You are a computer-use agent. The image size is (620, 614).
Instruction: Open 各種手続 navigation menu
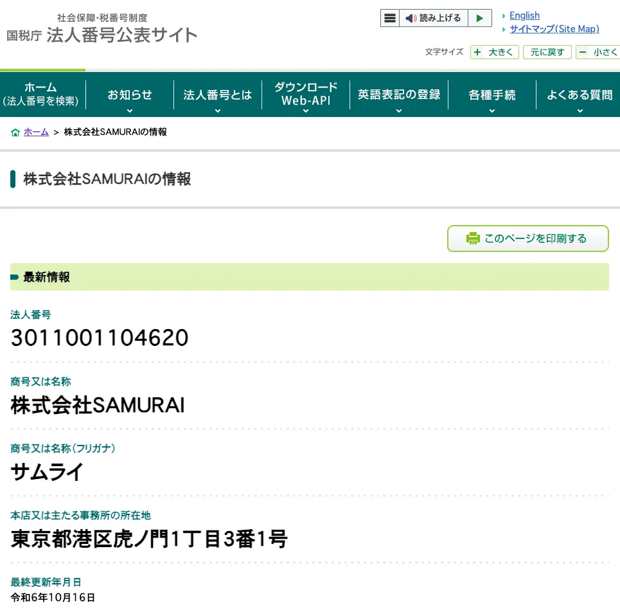(492, 95)
